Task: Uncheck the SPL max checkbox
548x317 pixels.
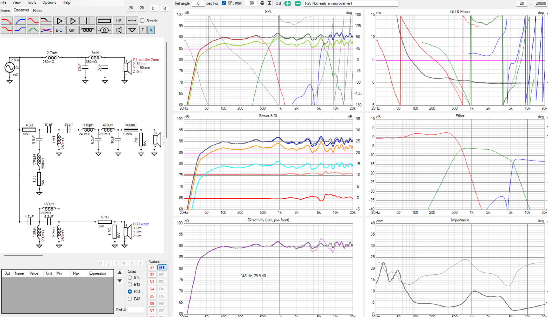Action: point(224,3)
